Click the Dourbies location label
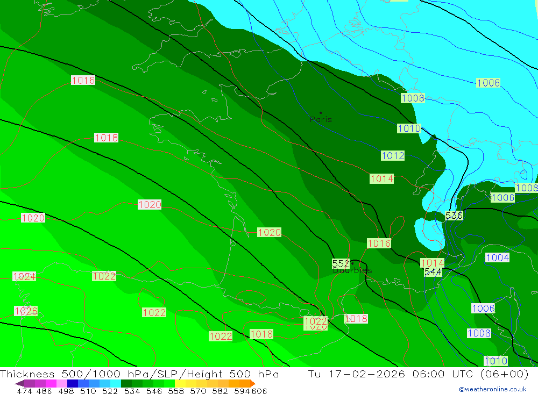 352,270
